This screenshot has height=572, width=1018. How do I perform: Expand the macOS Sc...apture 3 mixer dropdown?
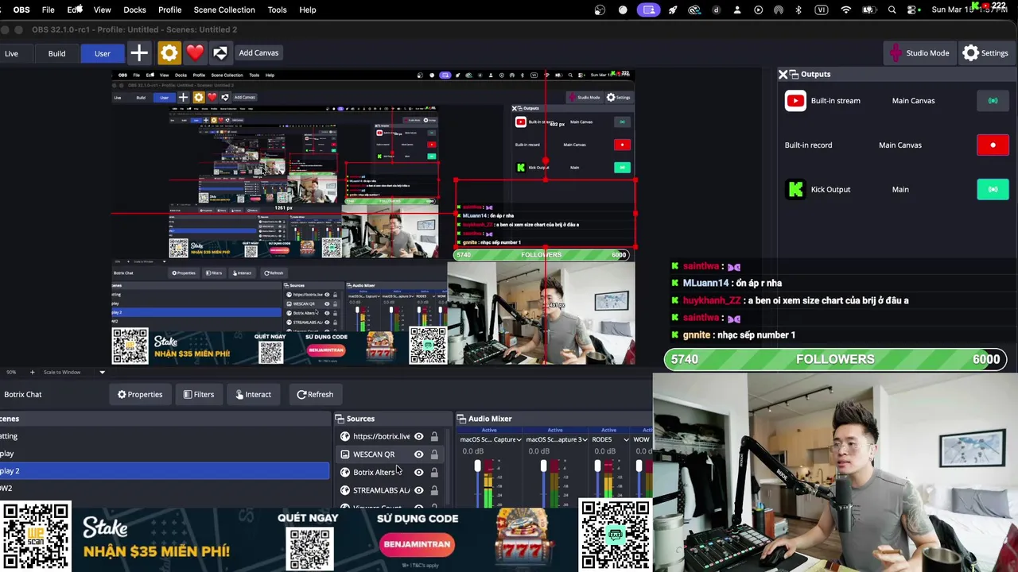(585, 439)
